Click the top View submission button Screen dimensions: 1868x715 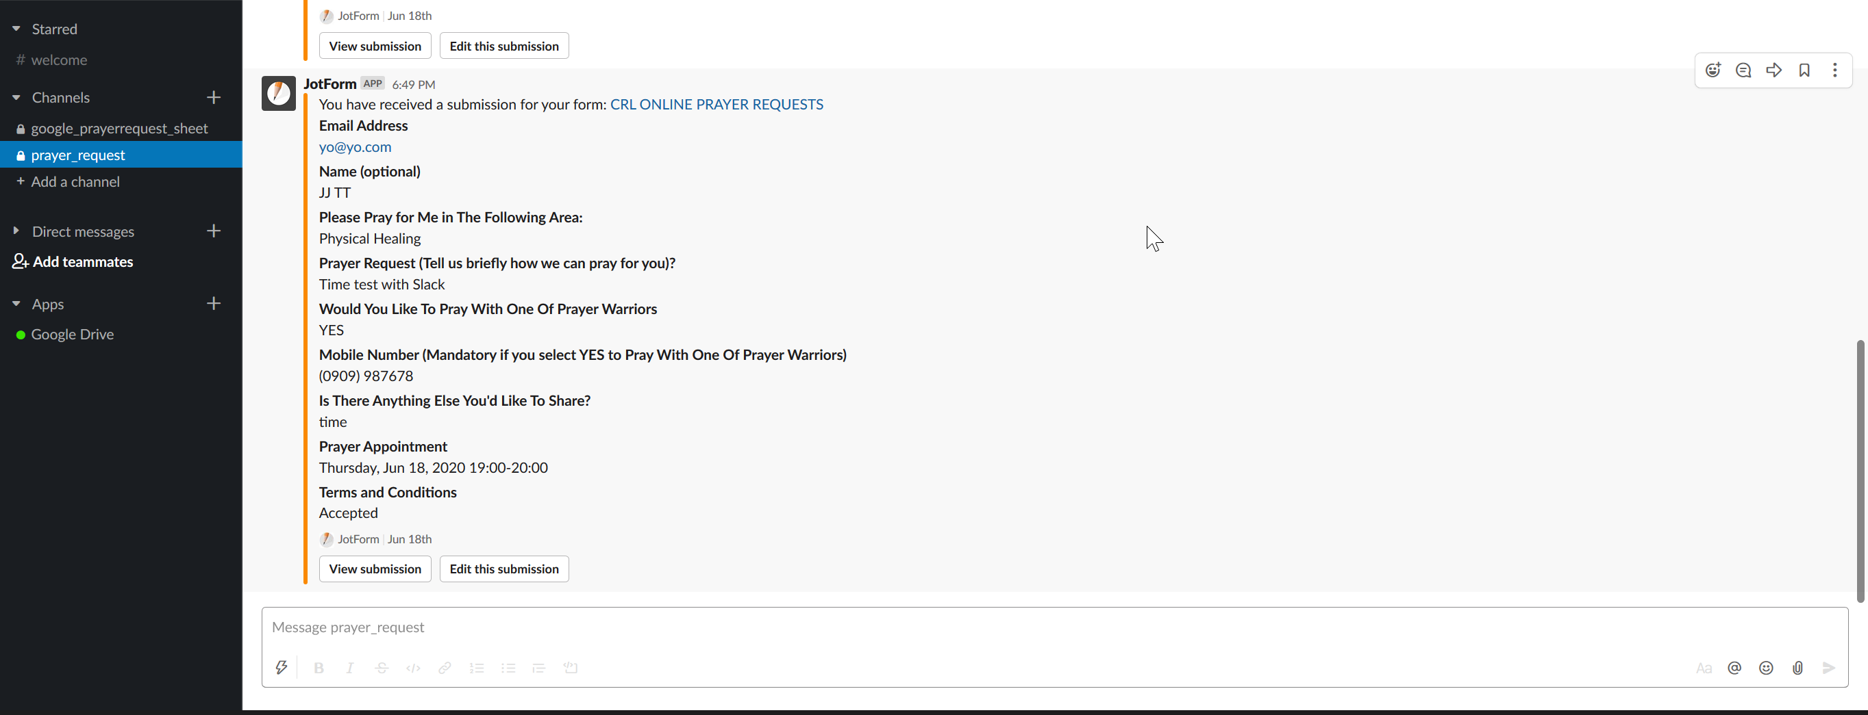(375, 46)
